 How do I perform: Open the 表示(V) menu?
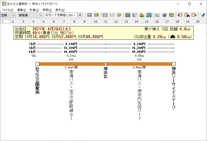point(60,10)
